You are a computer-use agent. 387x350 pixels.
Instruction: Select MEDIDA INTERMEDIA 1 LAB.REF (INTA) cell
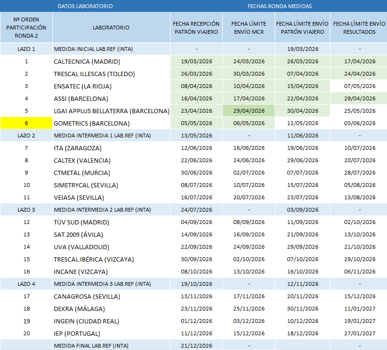pyautogui.click(x=111, y=136)
